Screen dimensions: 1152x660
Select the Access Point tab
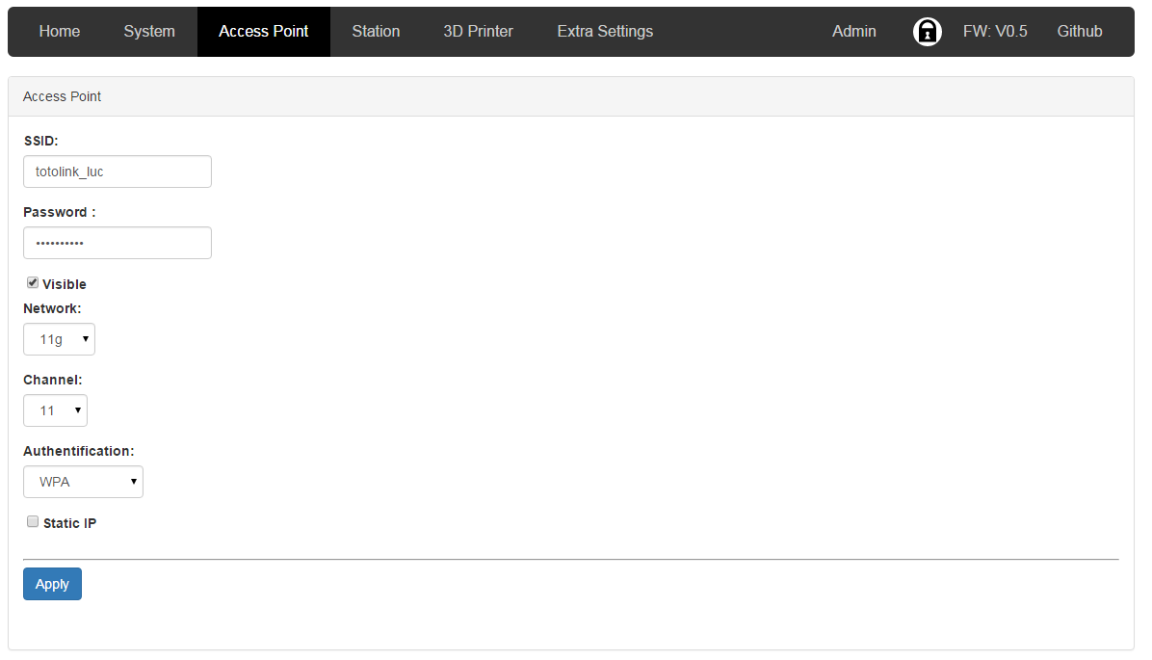tap(264, 32)
